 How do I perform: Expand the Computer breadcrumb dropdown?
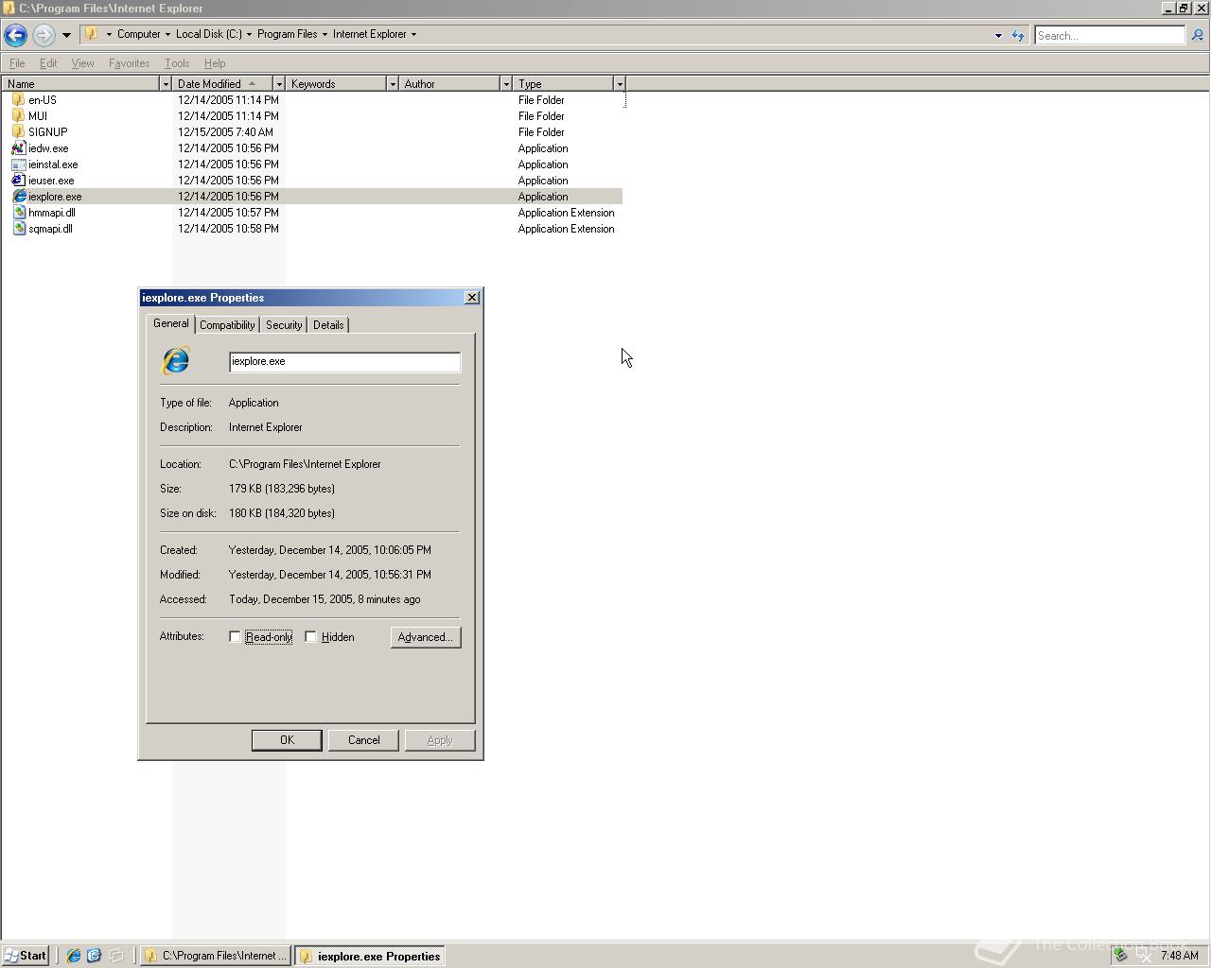coord(167,34)
